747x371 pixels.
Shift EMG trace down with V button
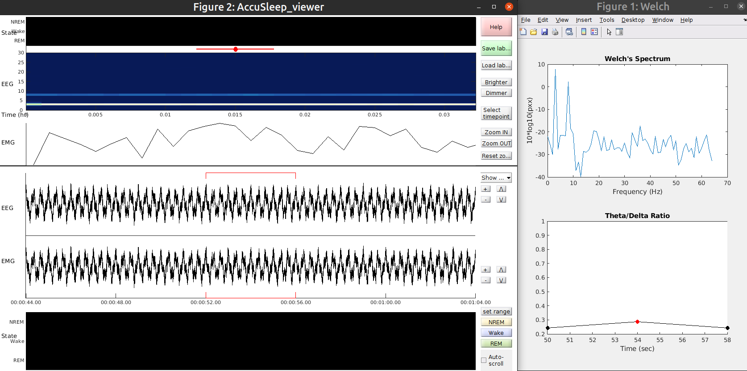pos(501,280)
